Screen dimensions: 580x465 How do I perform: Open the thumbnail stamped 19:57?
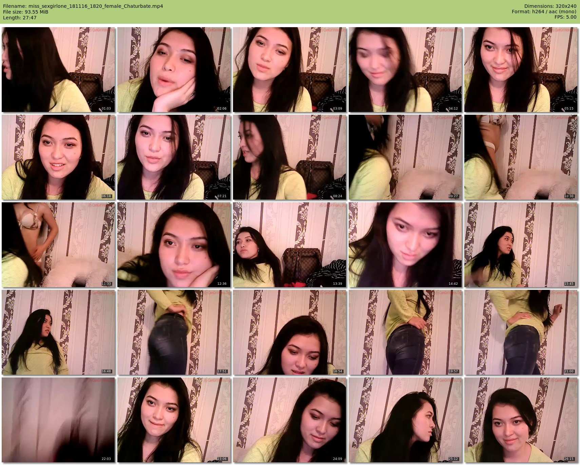(x=405, y=332)
